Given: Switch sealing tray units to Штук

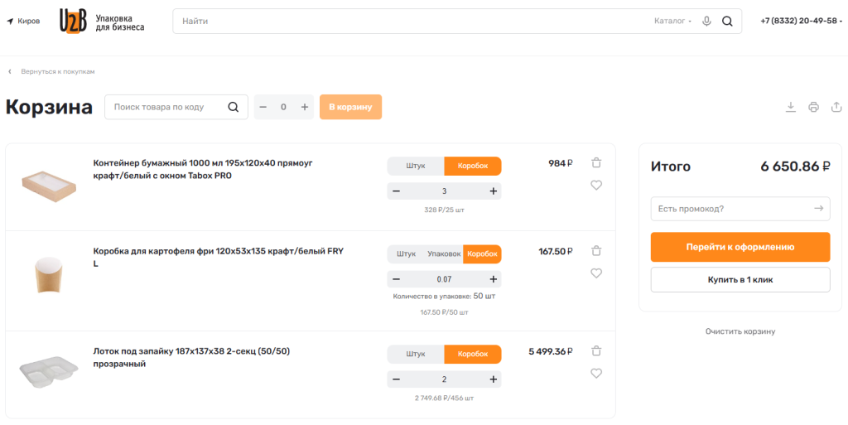Looking at the screenshot, I should [416, 354].
